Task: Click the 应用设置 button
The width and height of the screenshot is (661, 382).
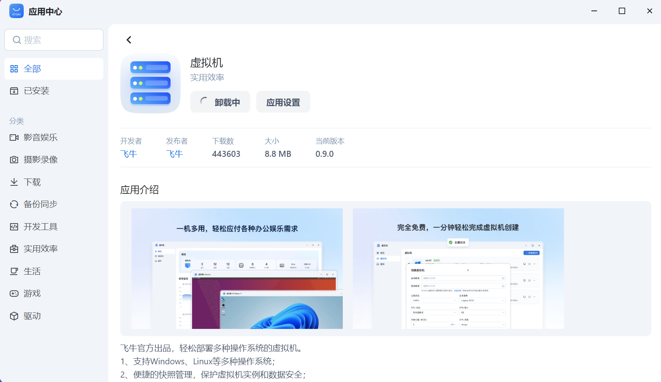Action: click(x=283, y=102)
